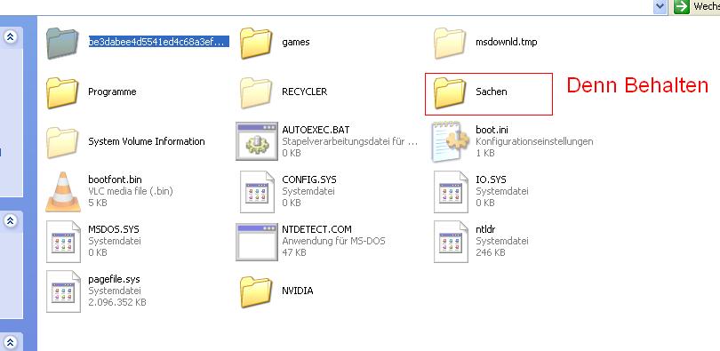Click the Programme folder label

click(112, 92)
